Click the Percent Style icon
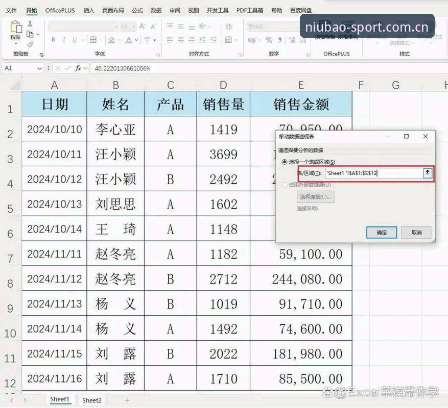448x408 pixels. [269, 40]
